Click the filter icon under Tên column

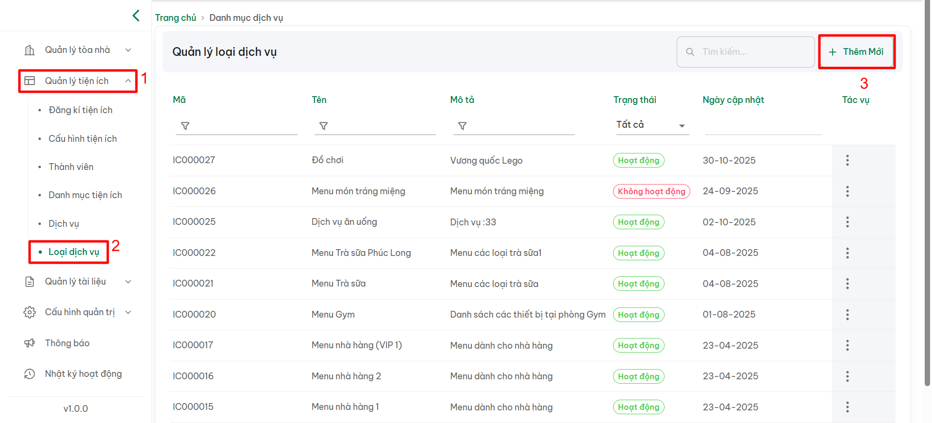click(x=323, y=126)
